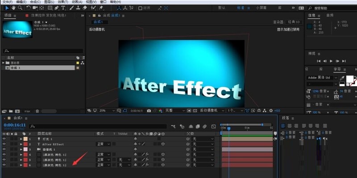This screenshot has height=178, width=357.
Task: Click the snapshot camera icon in viewer
Action: pos(149,111)
